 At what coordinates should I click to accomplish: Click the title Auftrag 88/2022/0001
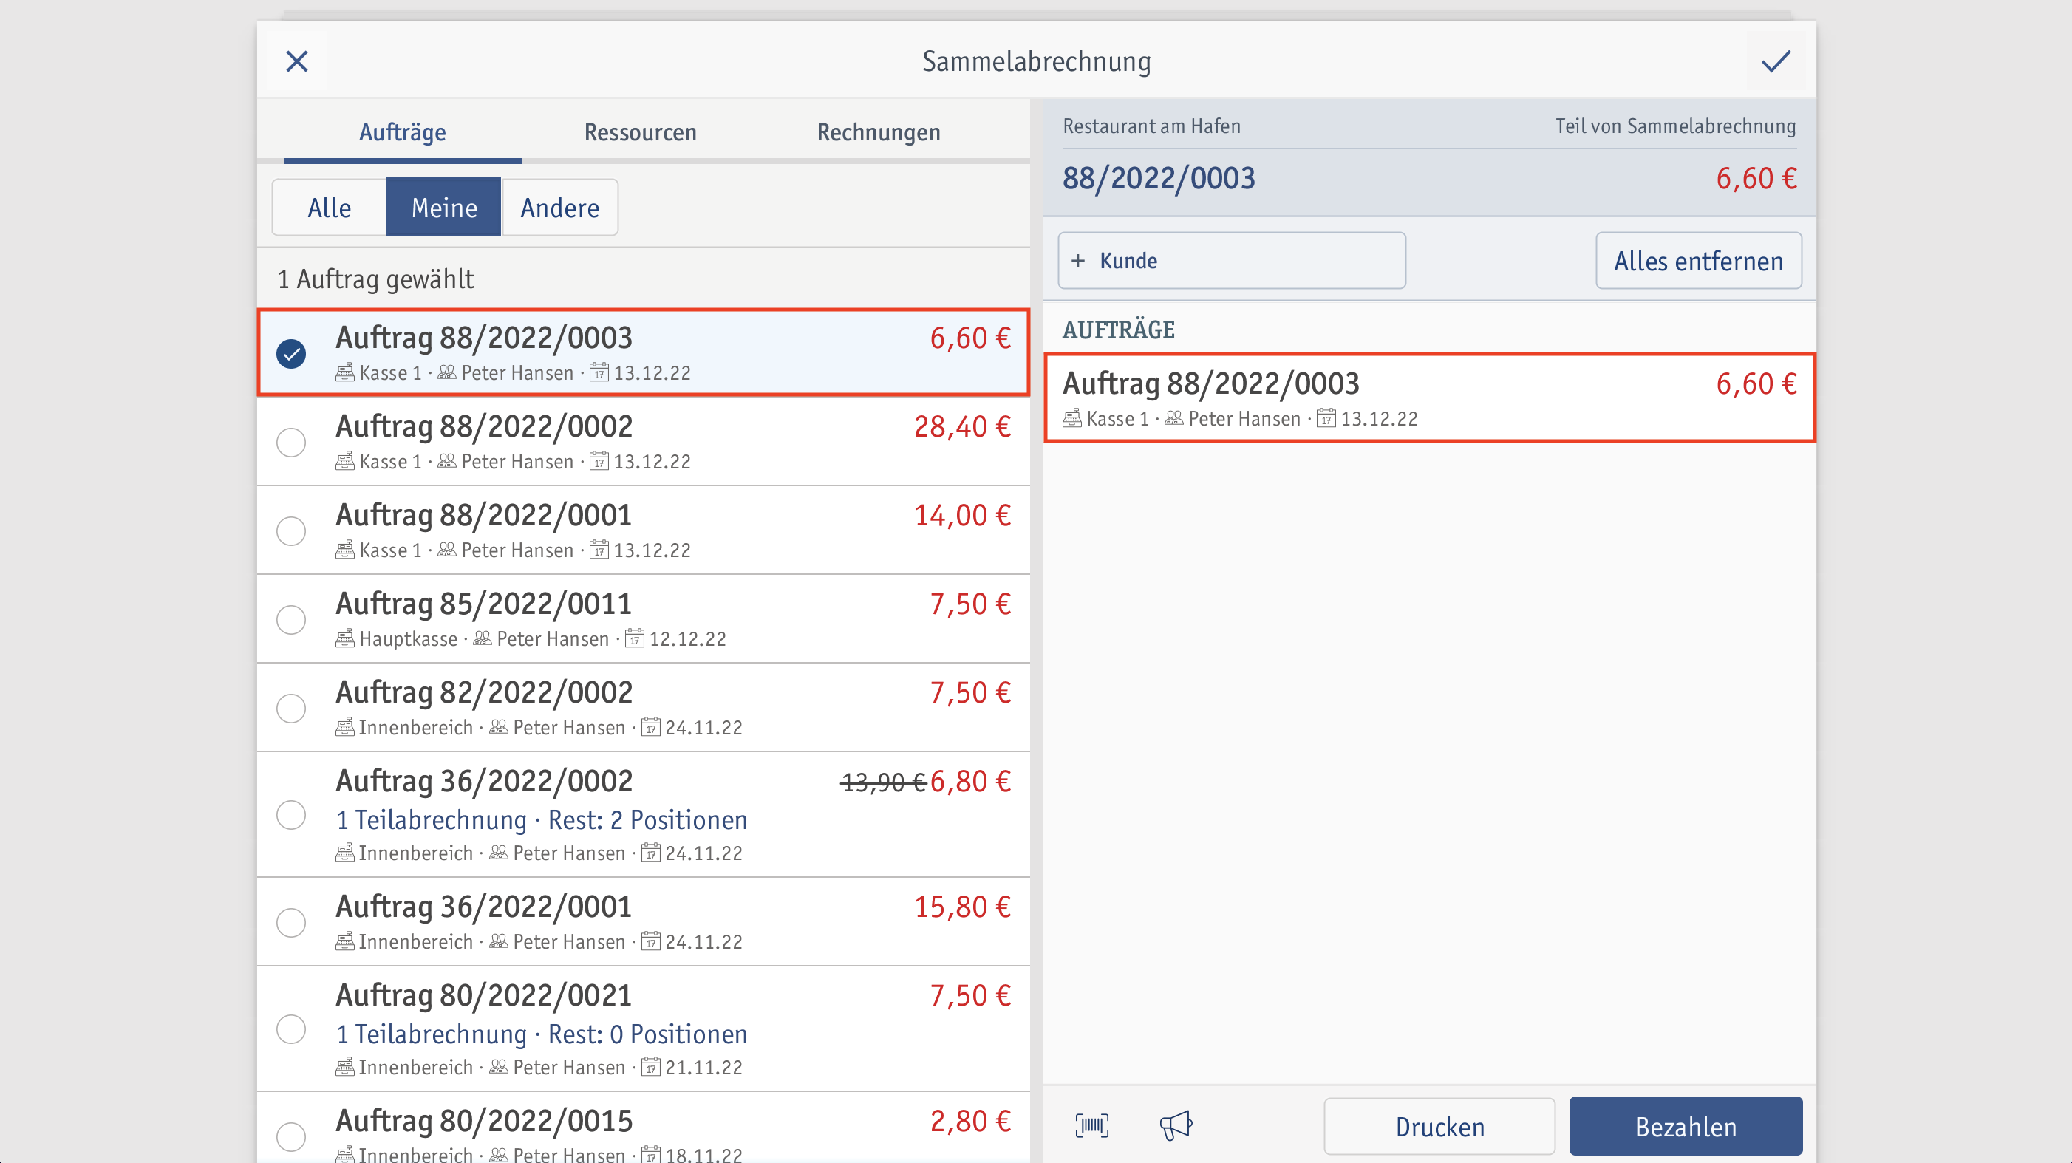(484, 515)
